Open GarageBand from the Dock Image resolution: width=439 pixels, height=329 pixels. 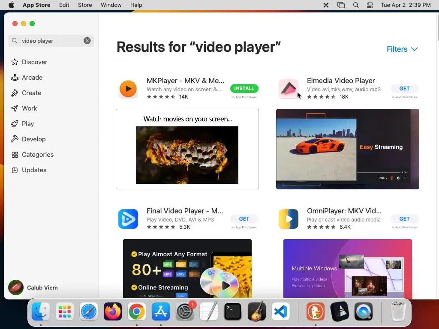click(257, 311)
